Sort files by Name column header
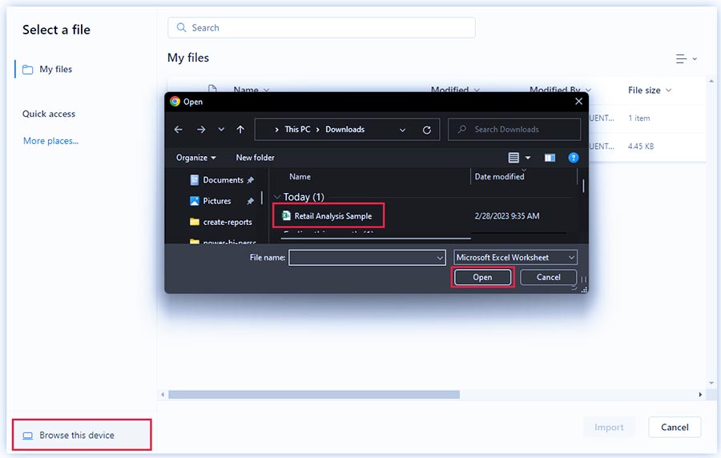Viewport: 721px width, 458px height. pyautogui.click(x=300, y=177)
